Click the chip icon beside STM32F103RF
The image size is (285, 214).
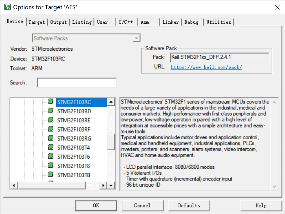[50, 129]
